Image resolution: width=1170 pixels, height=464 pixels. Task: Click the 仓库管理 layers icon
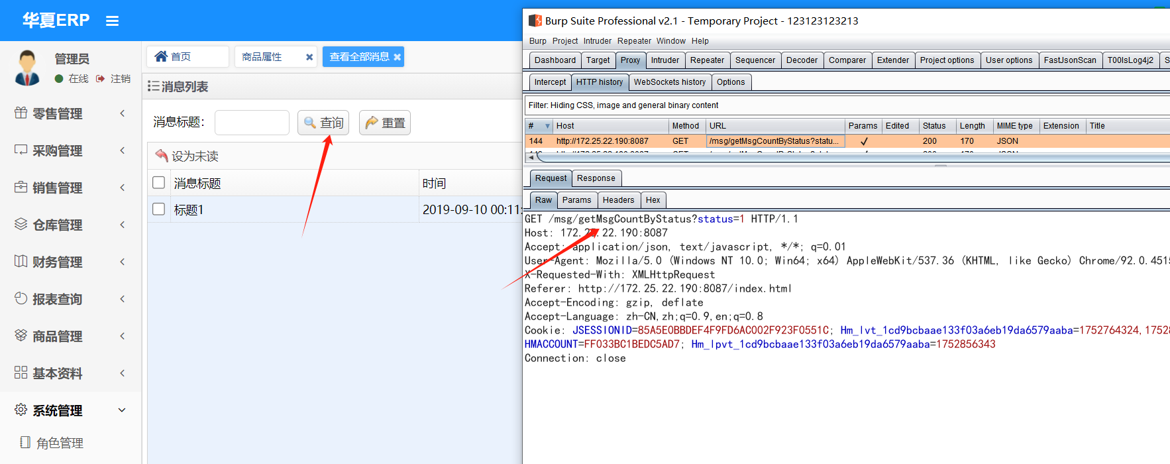21,225
